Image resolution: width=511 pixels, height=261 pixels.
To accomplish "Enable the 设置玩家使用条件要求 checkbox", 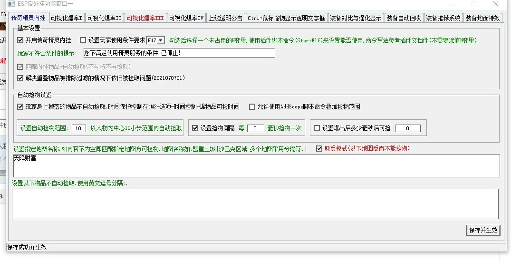I will click(83, 40).
